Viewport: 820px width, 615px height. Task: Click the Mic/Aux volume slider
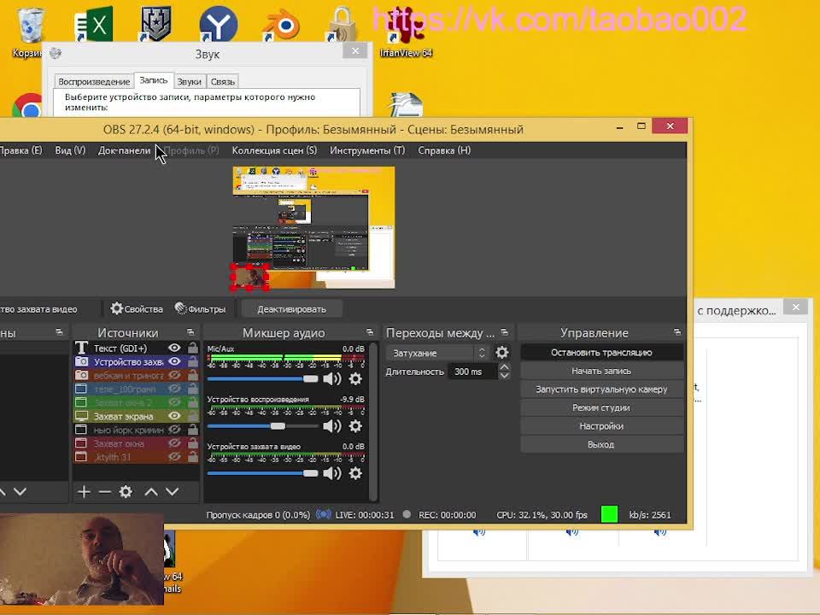[262, 378]
